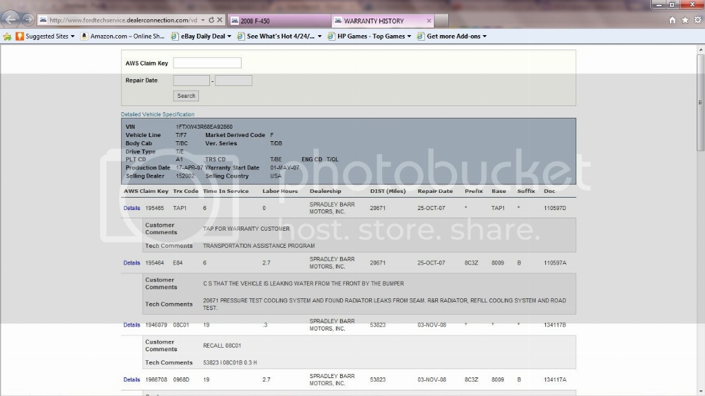Open Get more Add-ons favorite
Image resolution: width=705 pixels, height=396 pixels.
click(x=449, y=37)
